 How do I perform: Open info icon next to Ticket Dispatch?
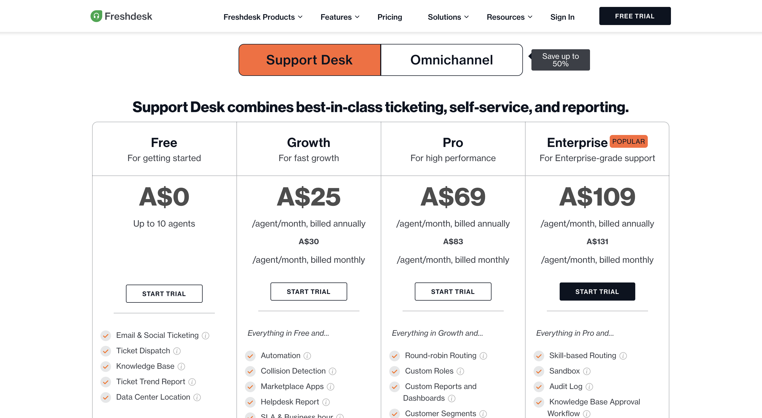click(x=177, y=351)
